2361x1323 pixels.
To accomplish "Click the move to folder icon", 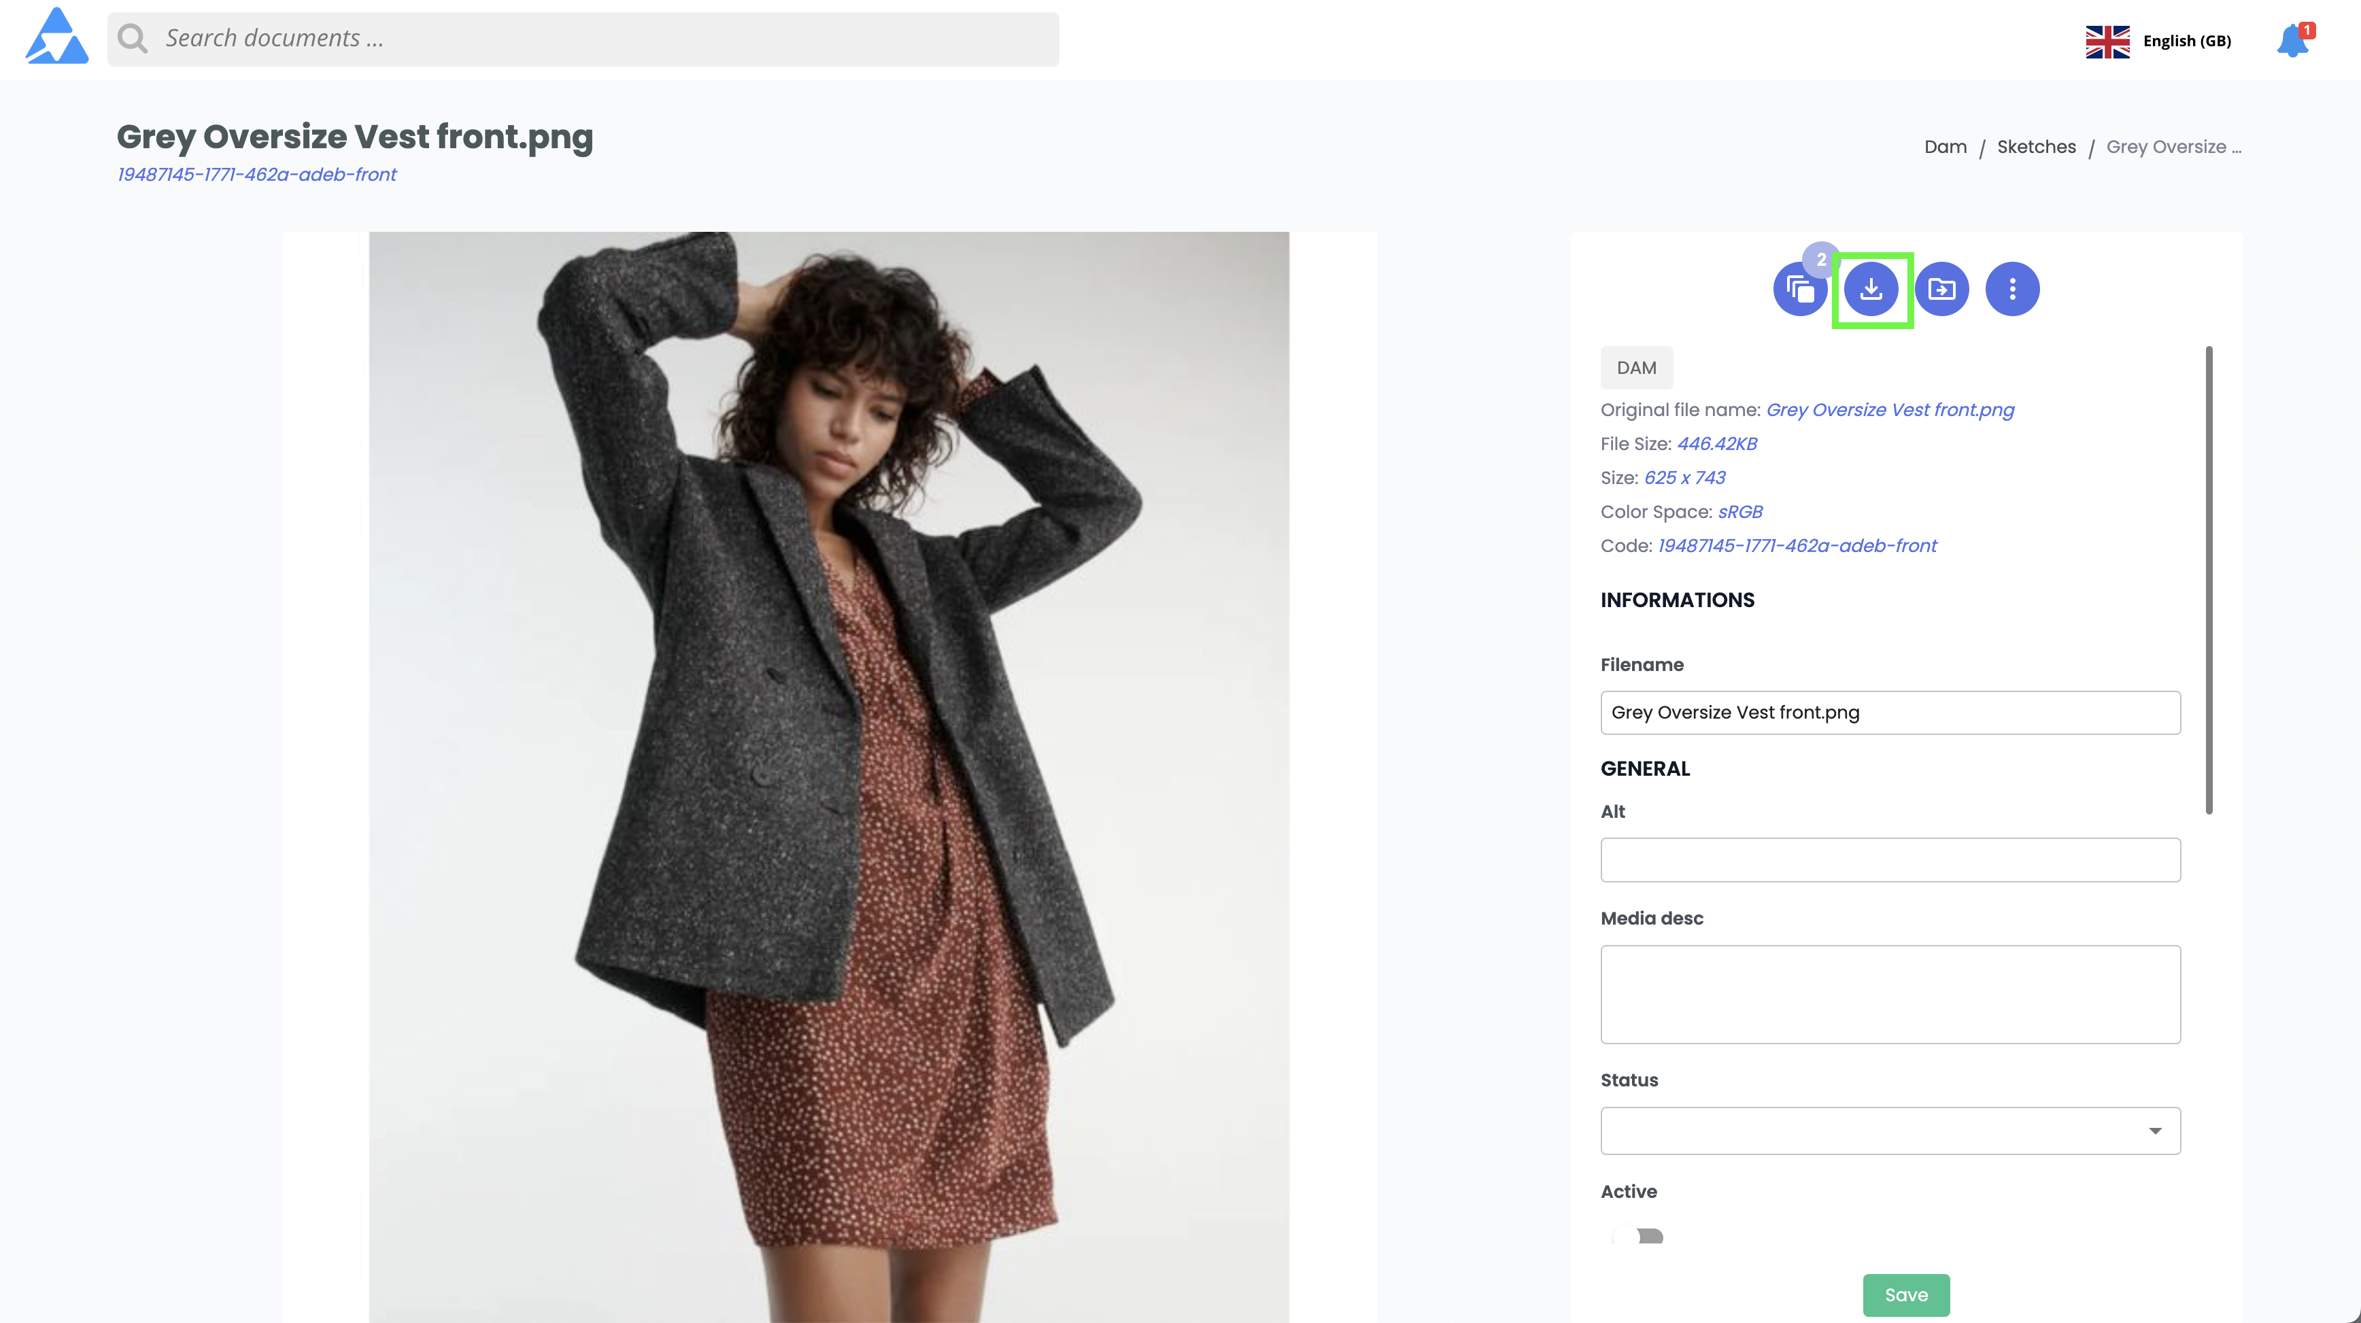I will click(x=1941, y=290).
